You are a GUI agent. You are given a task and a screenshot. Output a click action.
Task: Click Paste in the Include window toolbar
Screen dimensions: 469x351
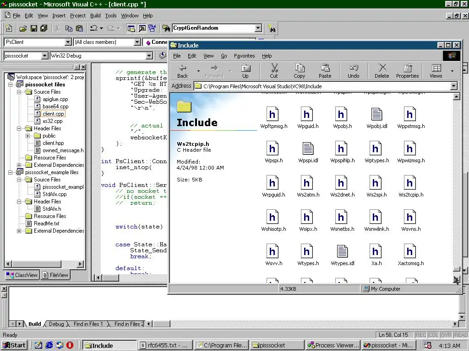(x=325, y=71)
